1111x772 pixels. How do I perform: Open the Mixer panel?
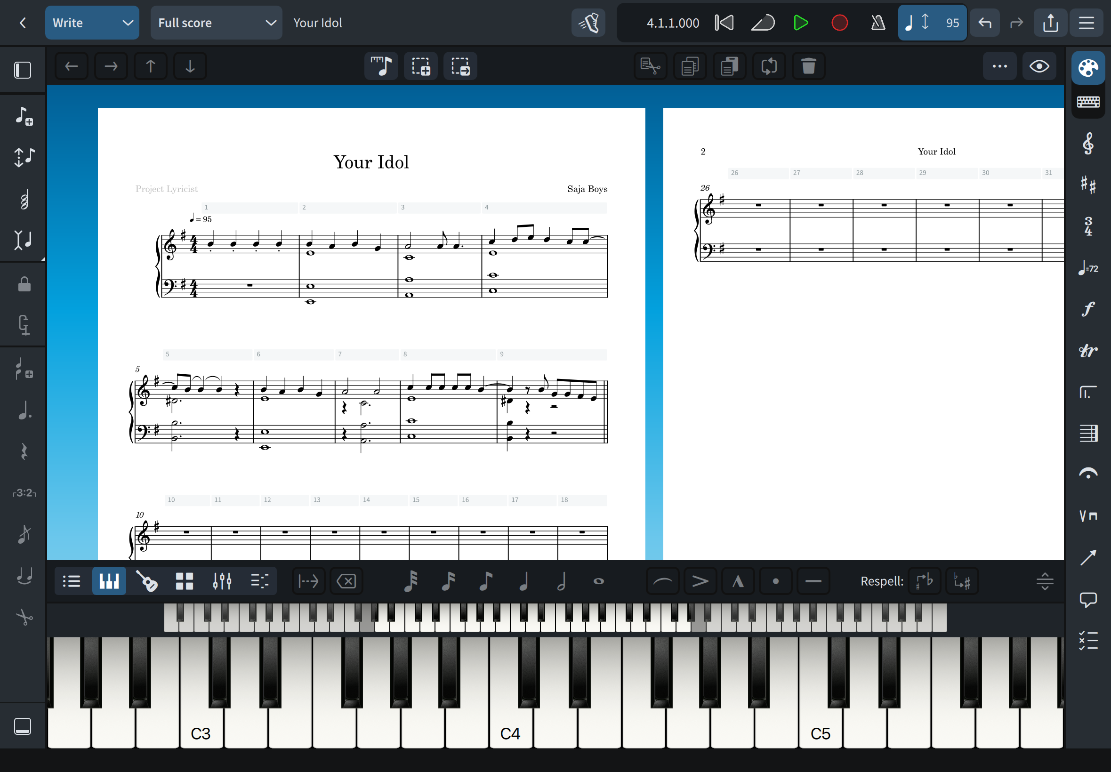[x=223, y=581]
